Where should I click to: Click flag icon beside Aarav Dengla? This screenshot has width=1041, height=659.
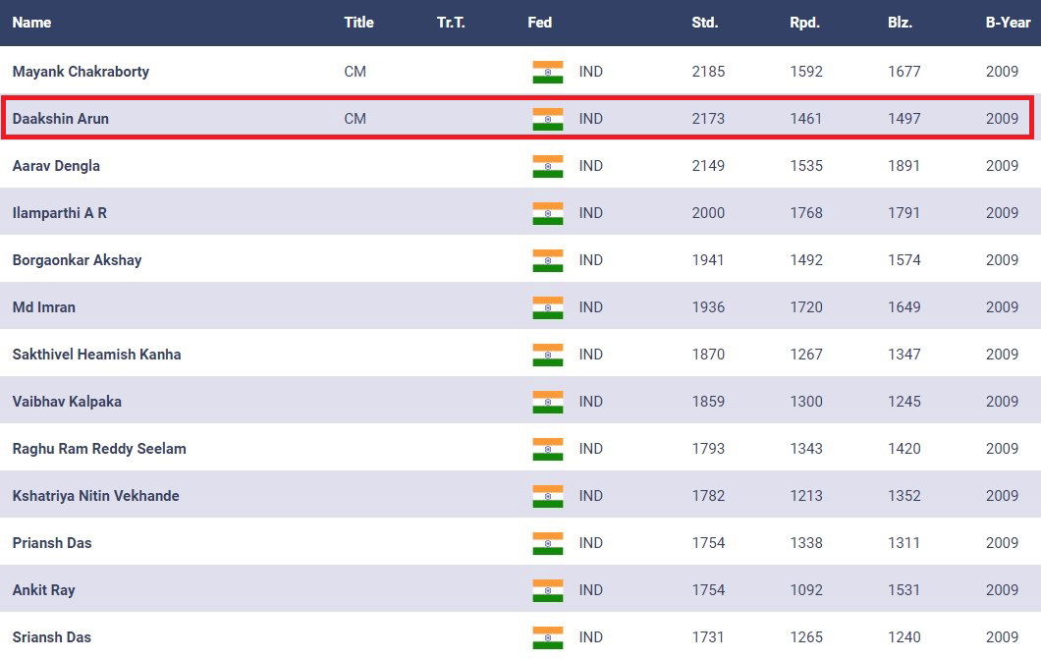(547, 166)
